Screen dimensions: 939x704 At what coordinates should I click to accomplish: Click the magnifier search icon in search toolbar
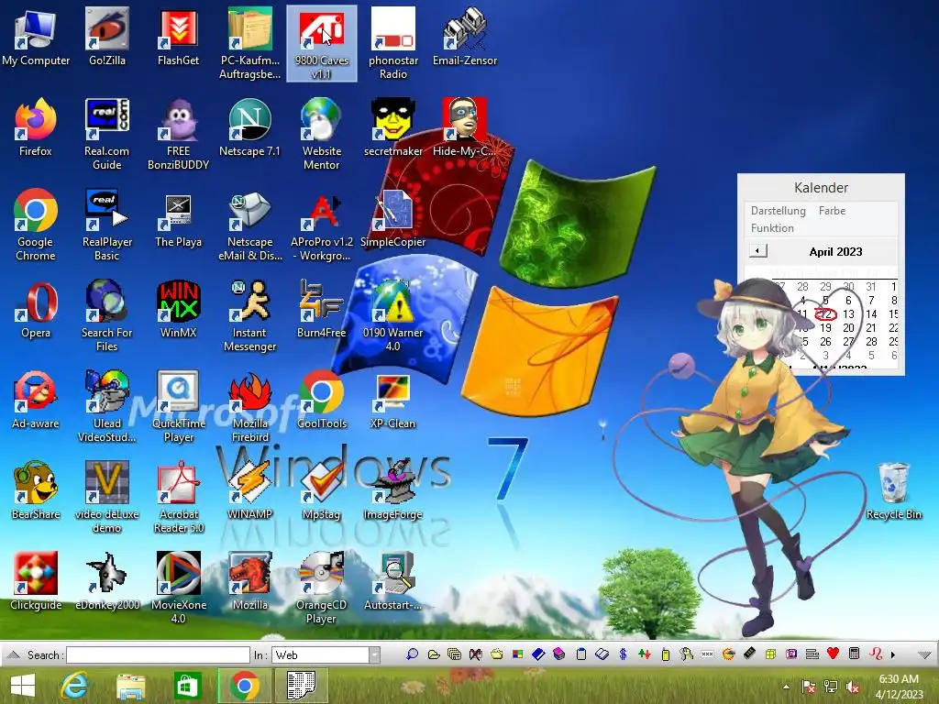tap(412, 654)
